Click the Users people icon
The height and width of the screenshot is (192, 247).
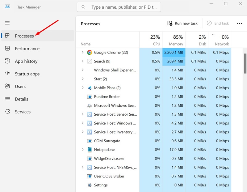pyautogui.click(x=8, y=87)
